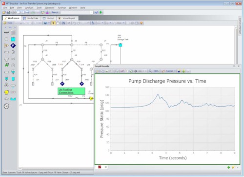This screenshot has width=244, height=177.
Task: Expand the dropdown arrow beside lightning icon
Action: (238, 167)
